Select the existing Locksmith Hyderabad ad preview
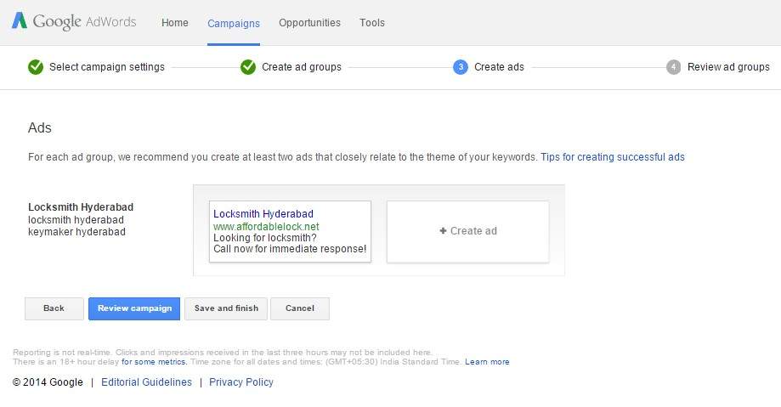 [x=290, y=231]
